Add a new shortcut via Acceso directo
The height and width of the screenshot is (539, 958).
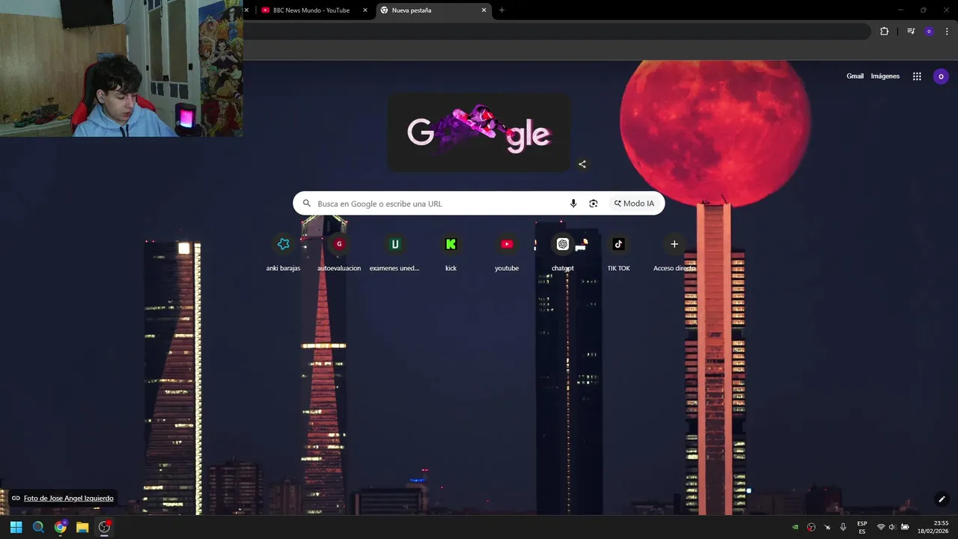pyautogui.click(x=674, y=253)
